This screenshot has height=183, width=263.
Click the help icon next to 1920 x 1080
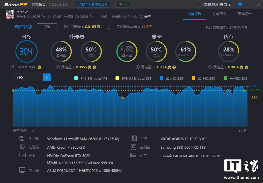[39, 67]
